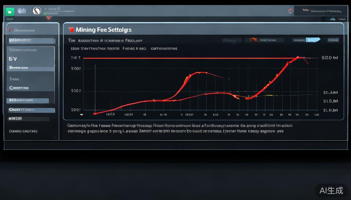Expand the chevron below the chart's left axis

coord(81,114)
